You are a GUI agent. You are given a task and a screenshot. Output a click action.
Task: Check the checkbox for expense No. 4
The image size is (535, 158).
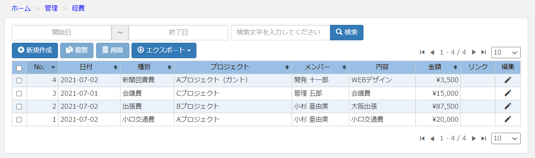tap(19, 80)
